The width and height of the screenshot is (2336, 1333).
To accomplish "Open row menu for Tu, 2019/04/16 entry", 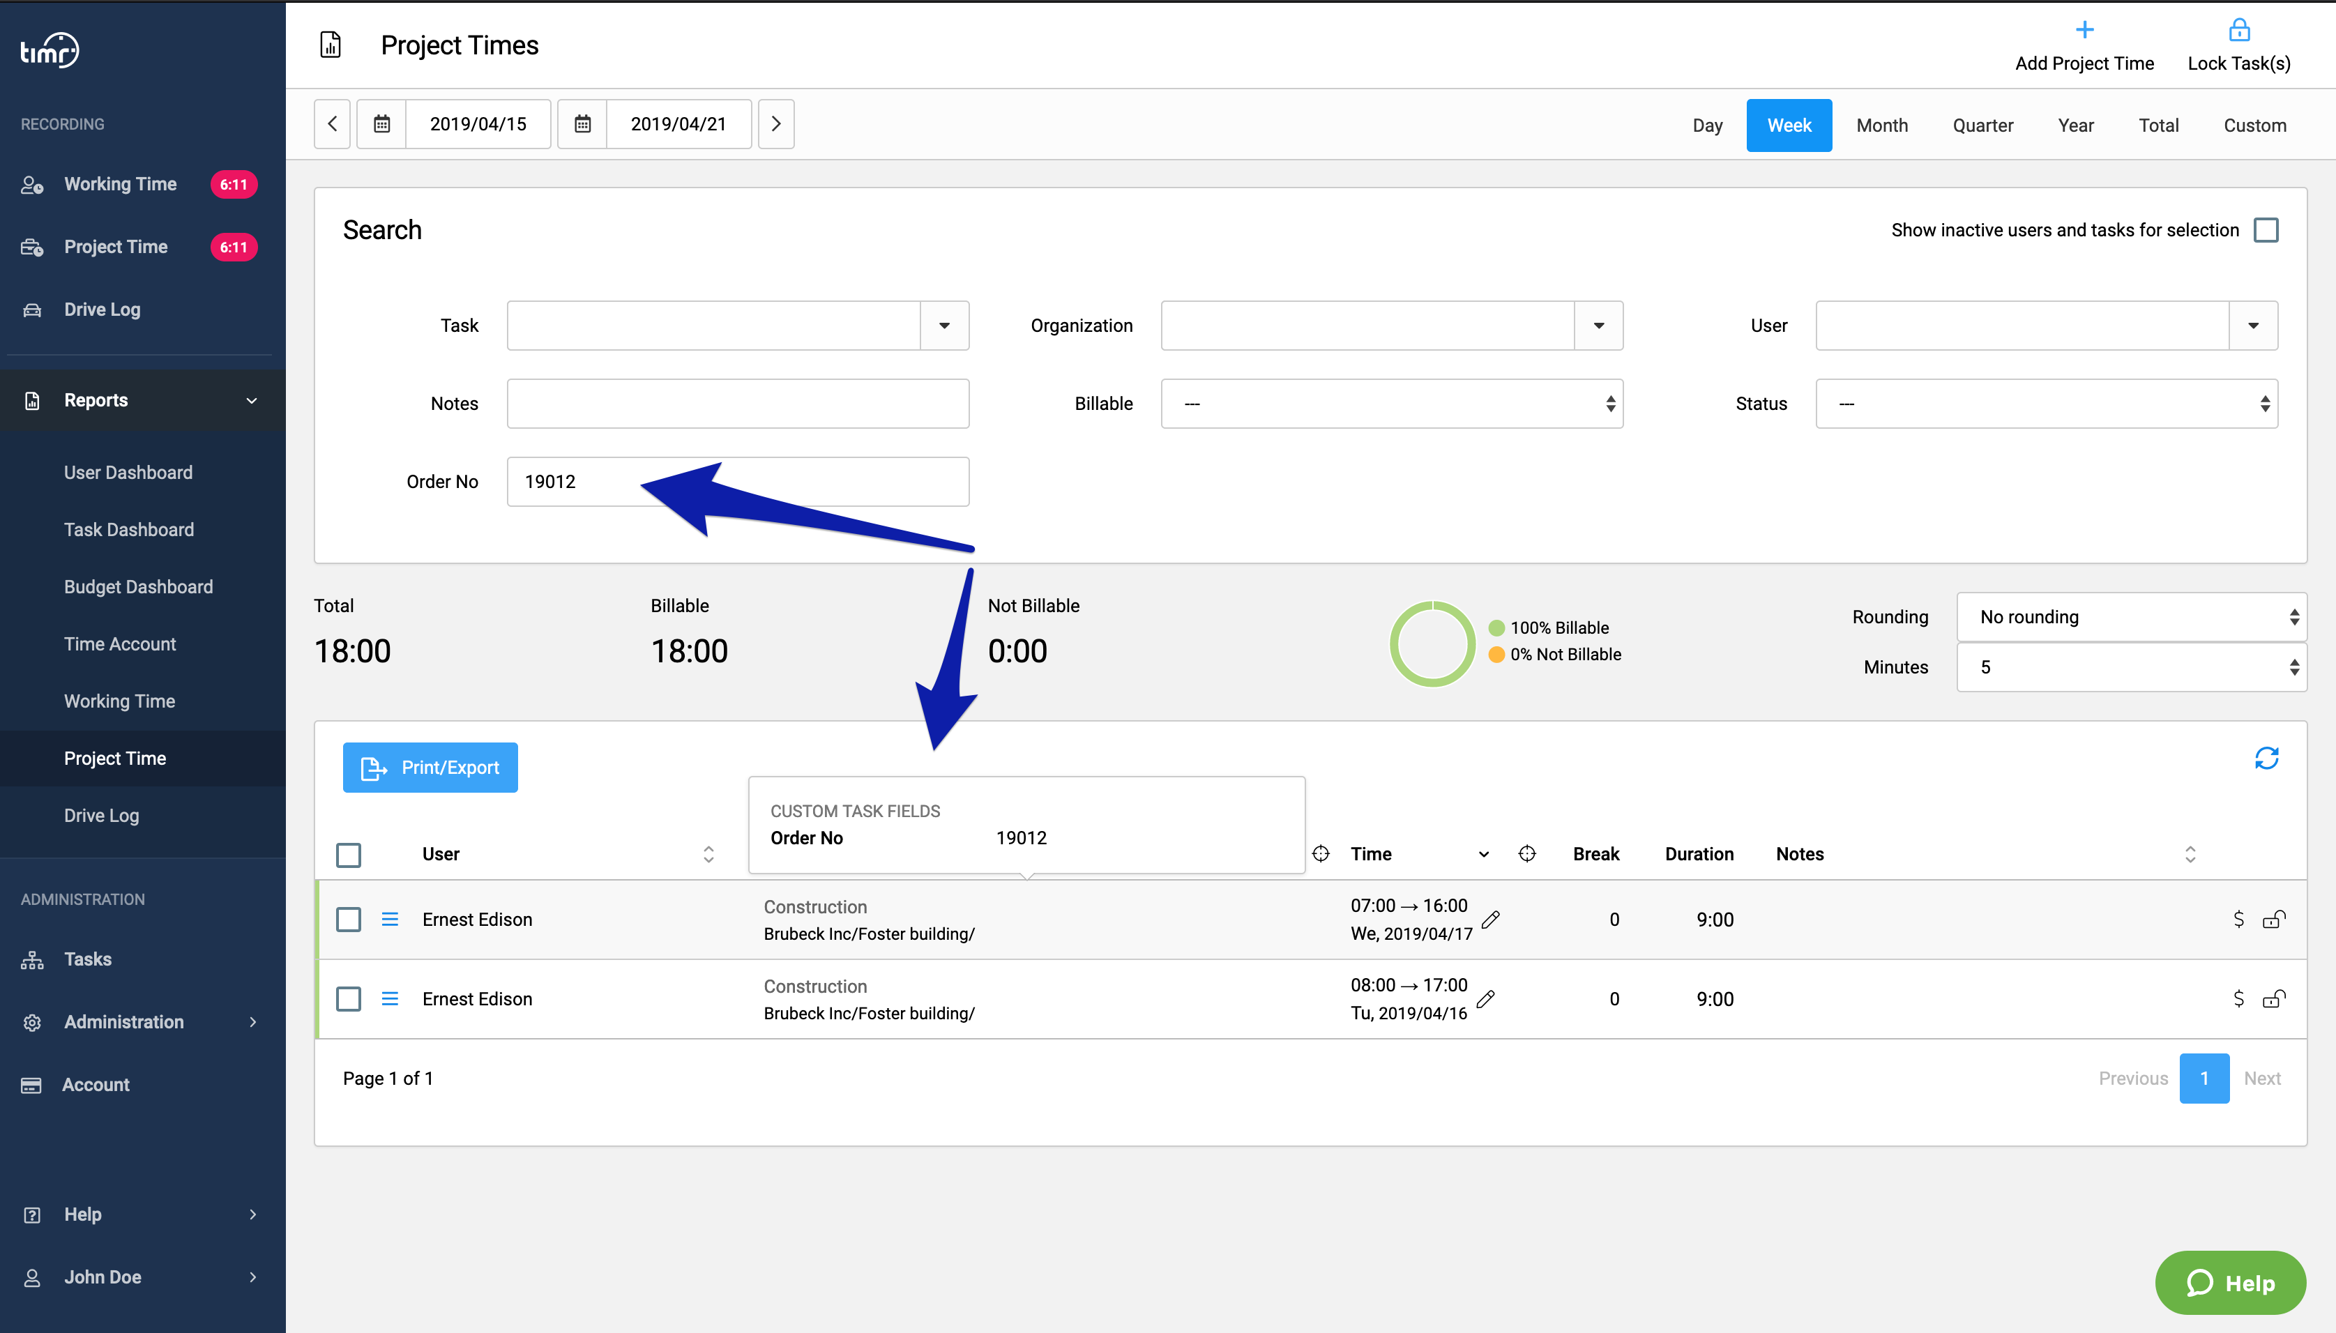I will (390, 999).
